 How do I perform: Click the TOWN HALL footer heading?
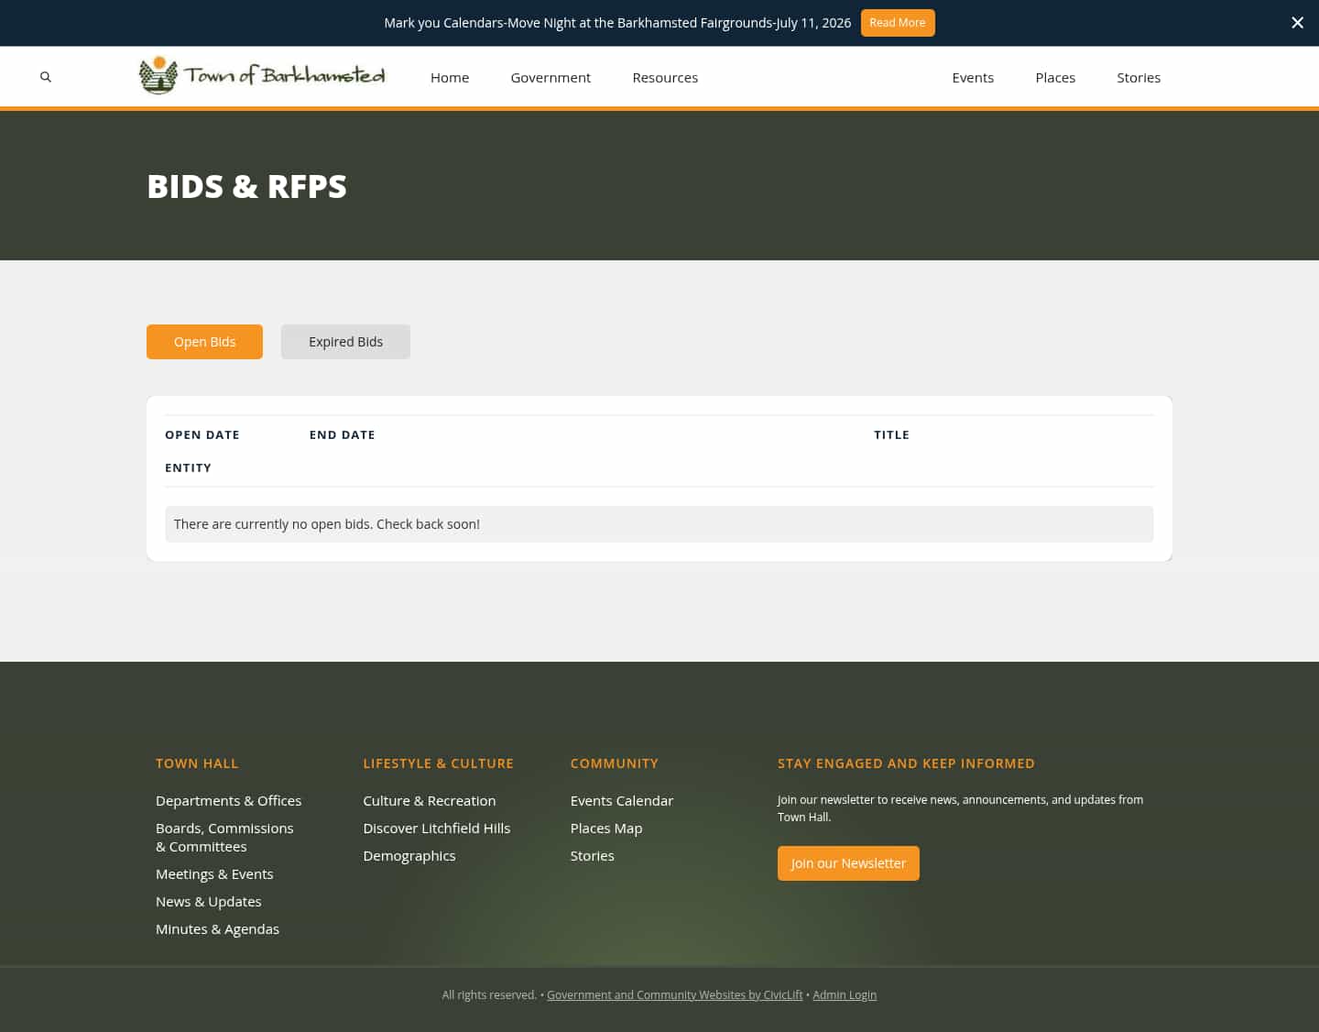point(197,763)
